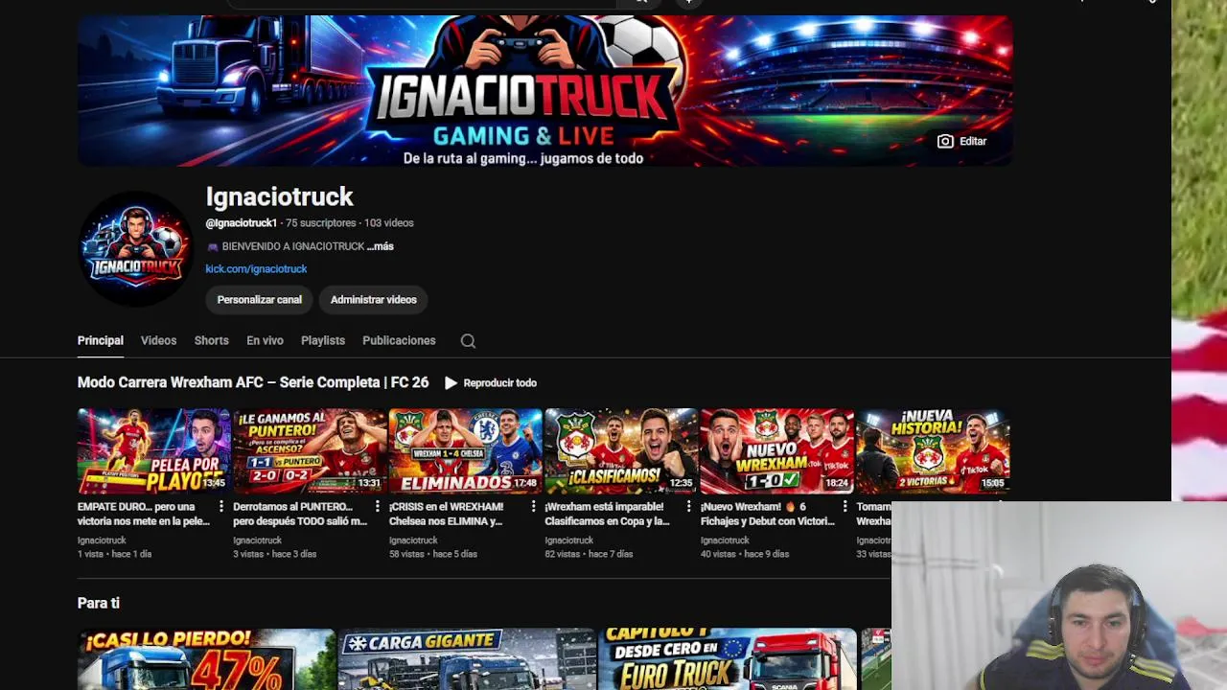Open LE GANAMOS AL PUNTERO thumbnail

pyautogui.click(x=310, y=451)
